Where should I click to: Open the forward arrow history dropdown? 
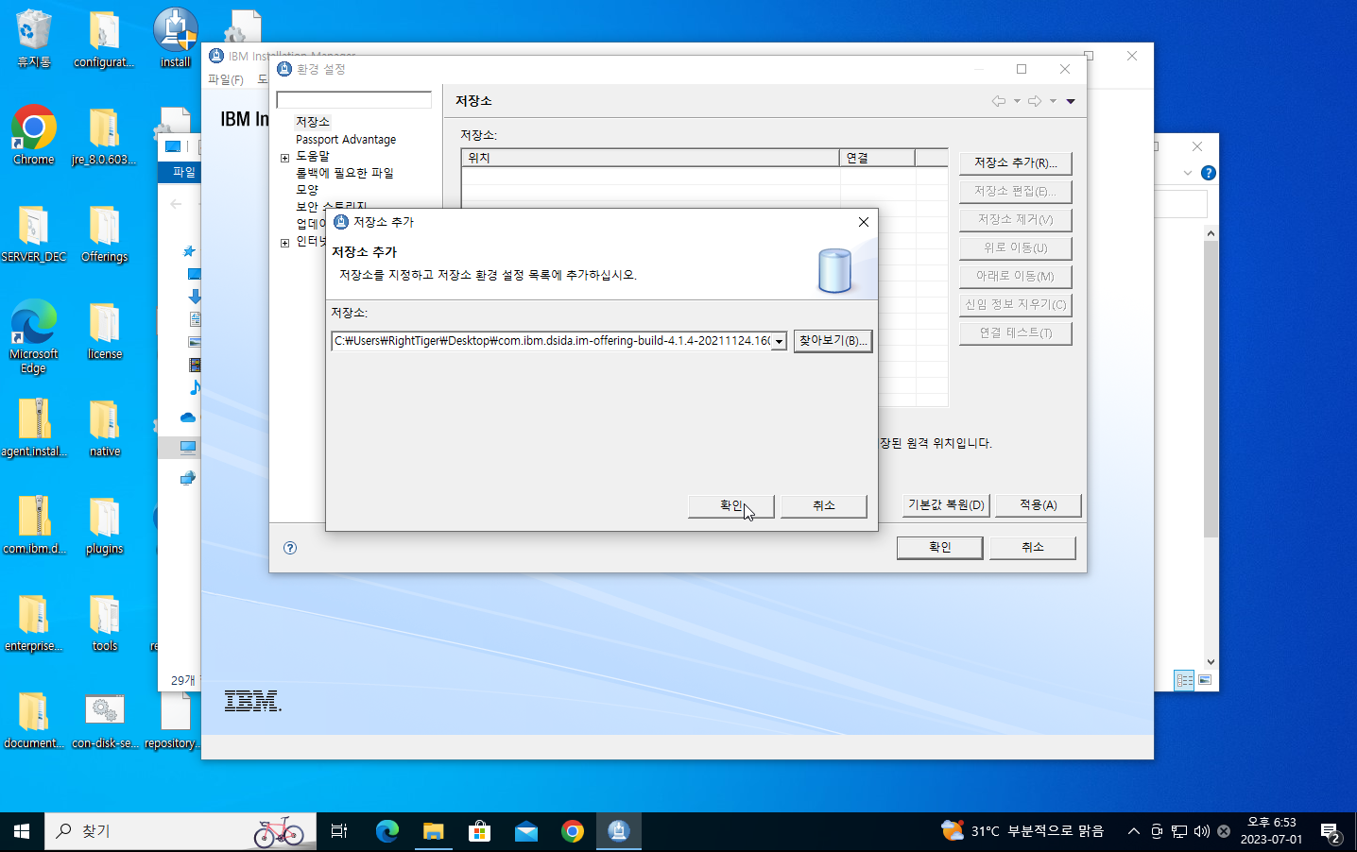tap(1053, 101)
